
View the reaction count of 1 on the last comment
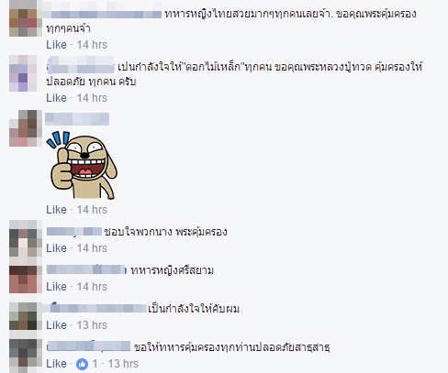coord(95,364)
